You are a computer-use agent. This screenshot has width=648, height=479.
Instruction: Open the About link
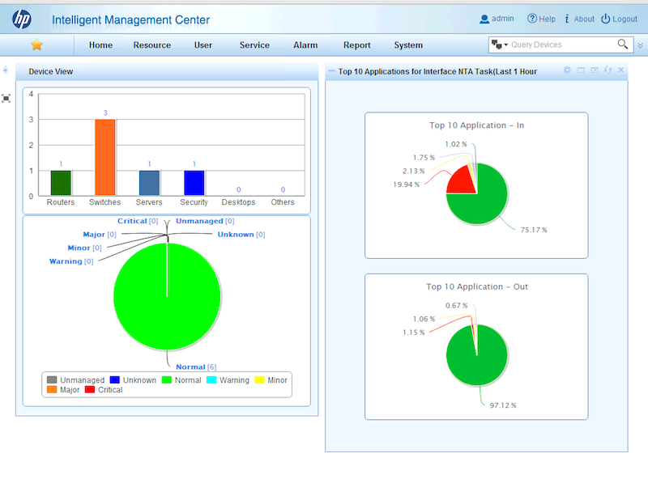pos(580,19)
